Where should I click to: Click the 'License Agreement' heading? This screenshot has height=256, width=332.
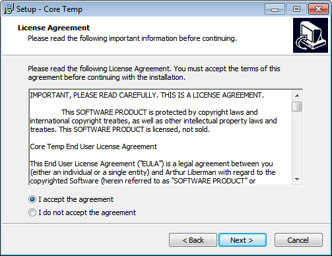(x=53, y=28)
